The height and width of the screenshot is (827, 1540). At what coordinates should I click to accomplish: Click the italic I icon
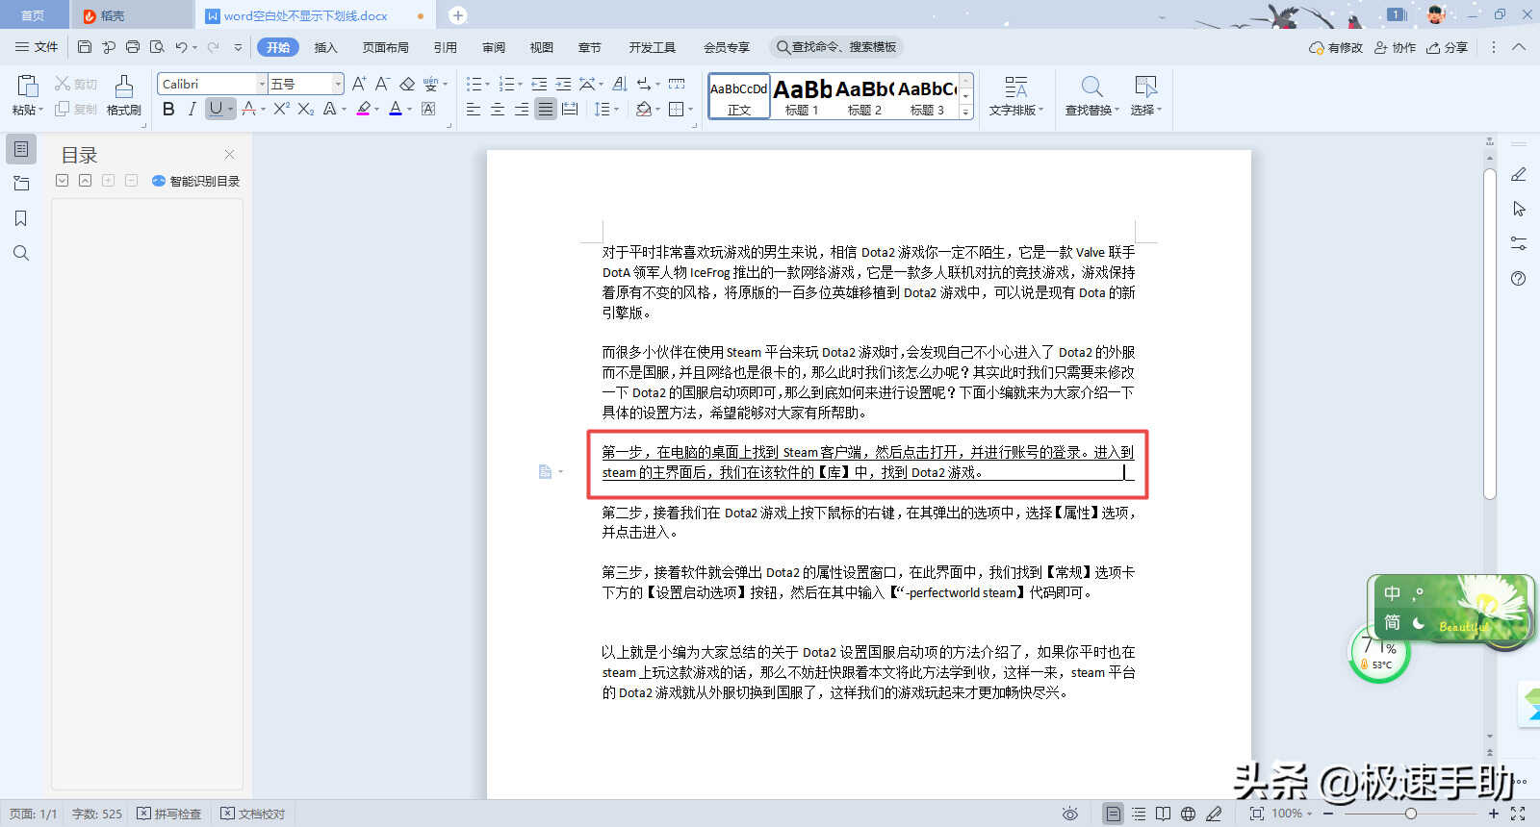click(x=192, y=110)
